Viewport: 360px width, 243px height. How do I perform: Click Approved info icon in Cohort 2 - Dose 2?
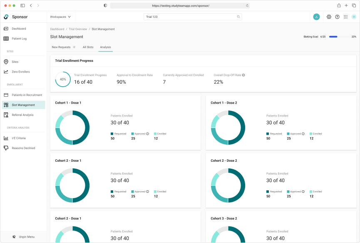click(303, 192)
